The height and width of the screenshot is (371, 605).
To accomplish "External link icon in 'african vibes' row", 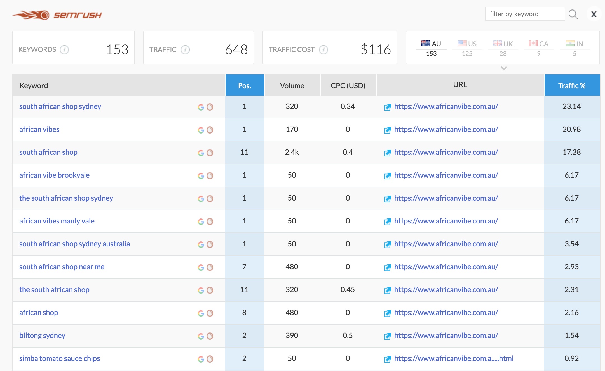I will (x=388, y=130).
